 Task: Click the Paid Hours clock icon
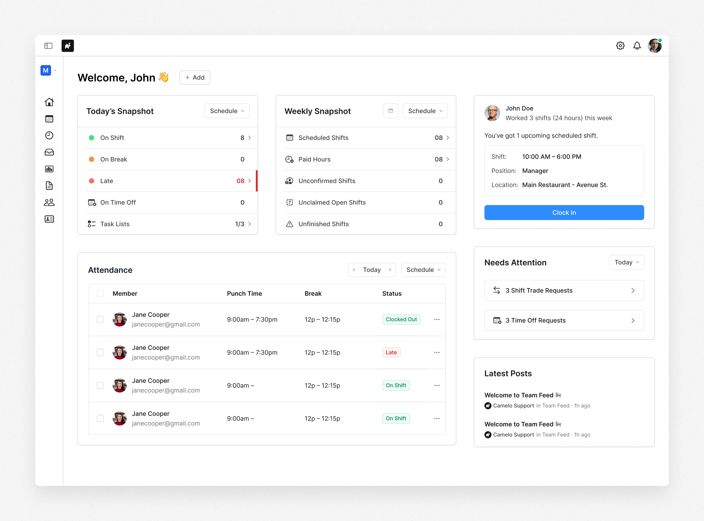pos(290,159)
